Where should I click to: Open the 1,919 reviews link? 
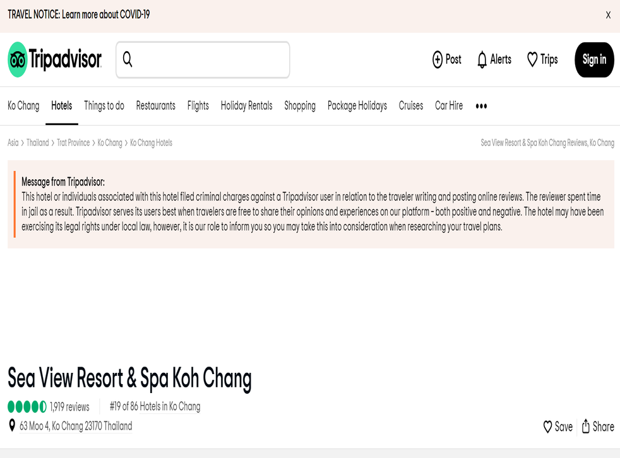coord(69,407)
